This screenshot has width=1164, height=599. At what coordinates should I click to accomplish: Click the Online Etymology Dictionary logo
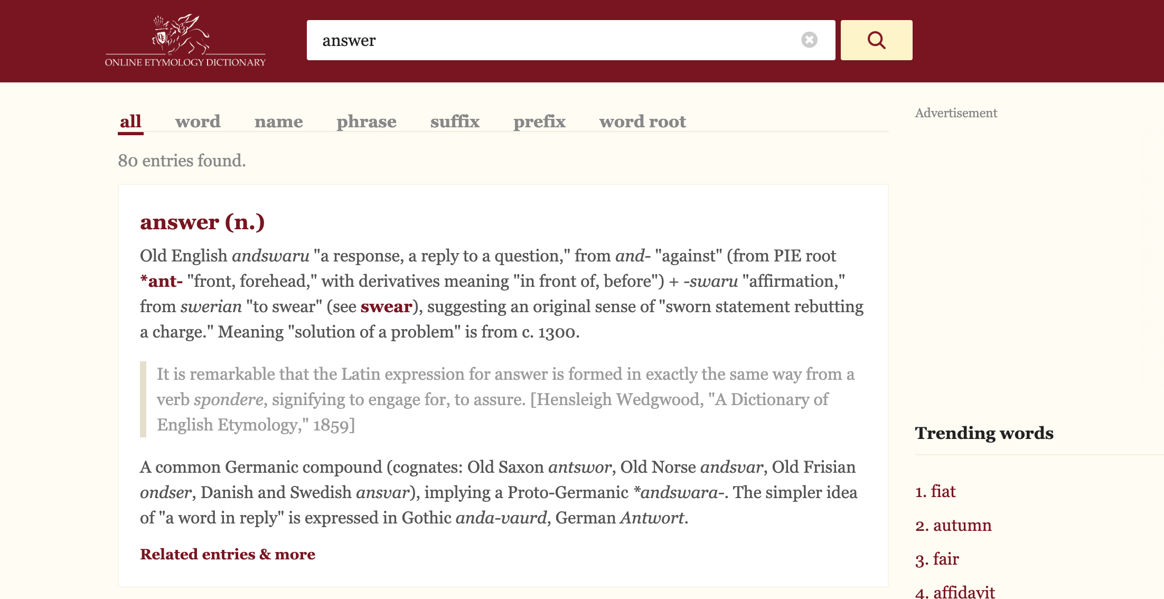185,41
